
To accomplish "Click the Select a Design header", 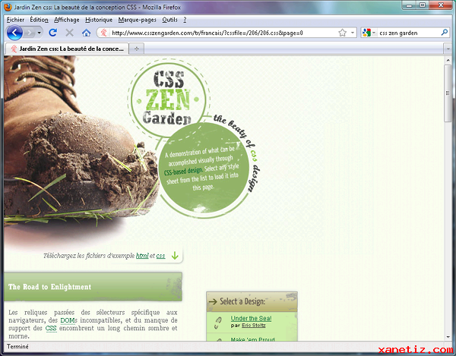I will pyautogui.click(x=252, y=301).
